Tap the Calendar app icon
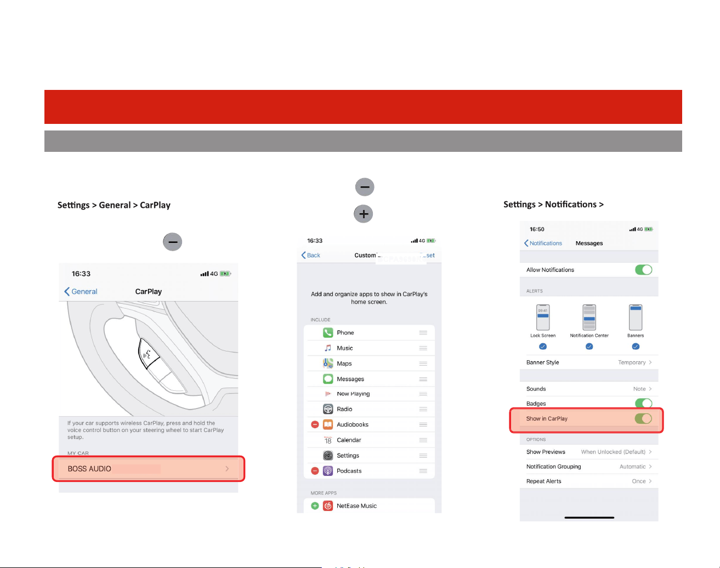720x568 pixels. coord(328,440)
